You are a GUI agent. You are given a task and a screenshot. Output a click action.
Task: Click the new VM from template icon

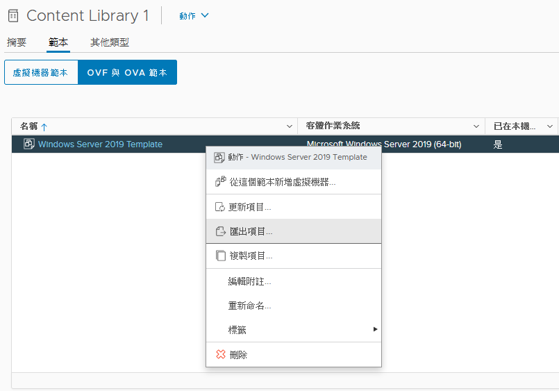pyautogui.click(x=220, y=181)
